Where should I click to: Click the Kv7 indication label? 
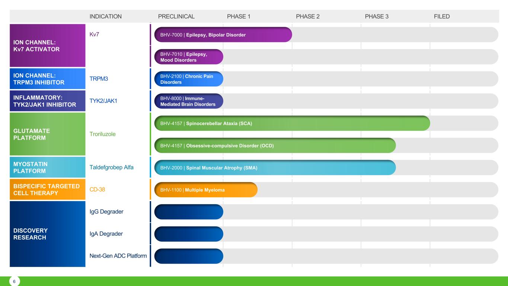coord(95,35)
